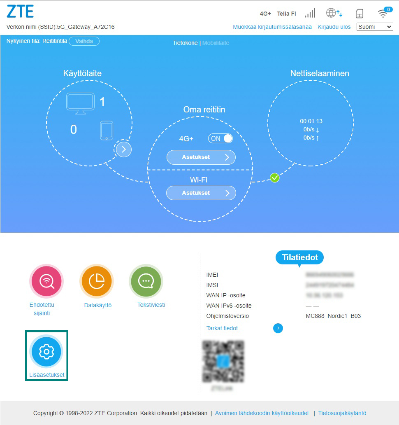The image size is (399, 425).
Task: Open the Suomi language dropdown
Action: pos(375,27)
